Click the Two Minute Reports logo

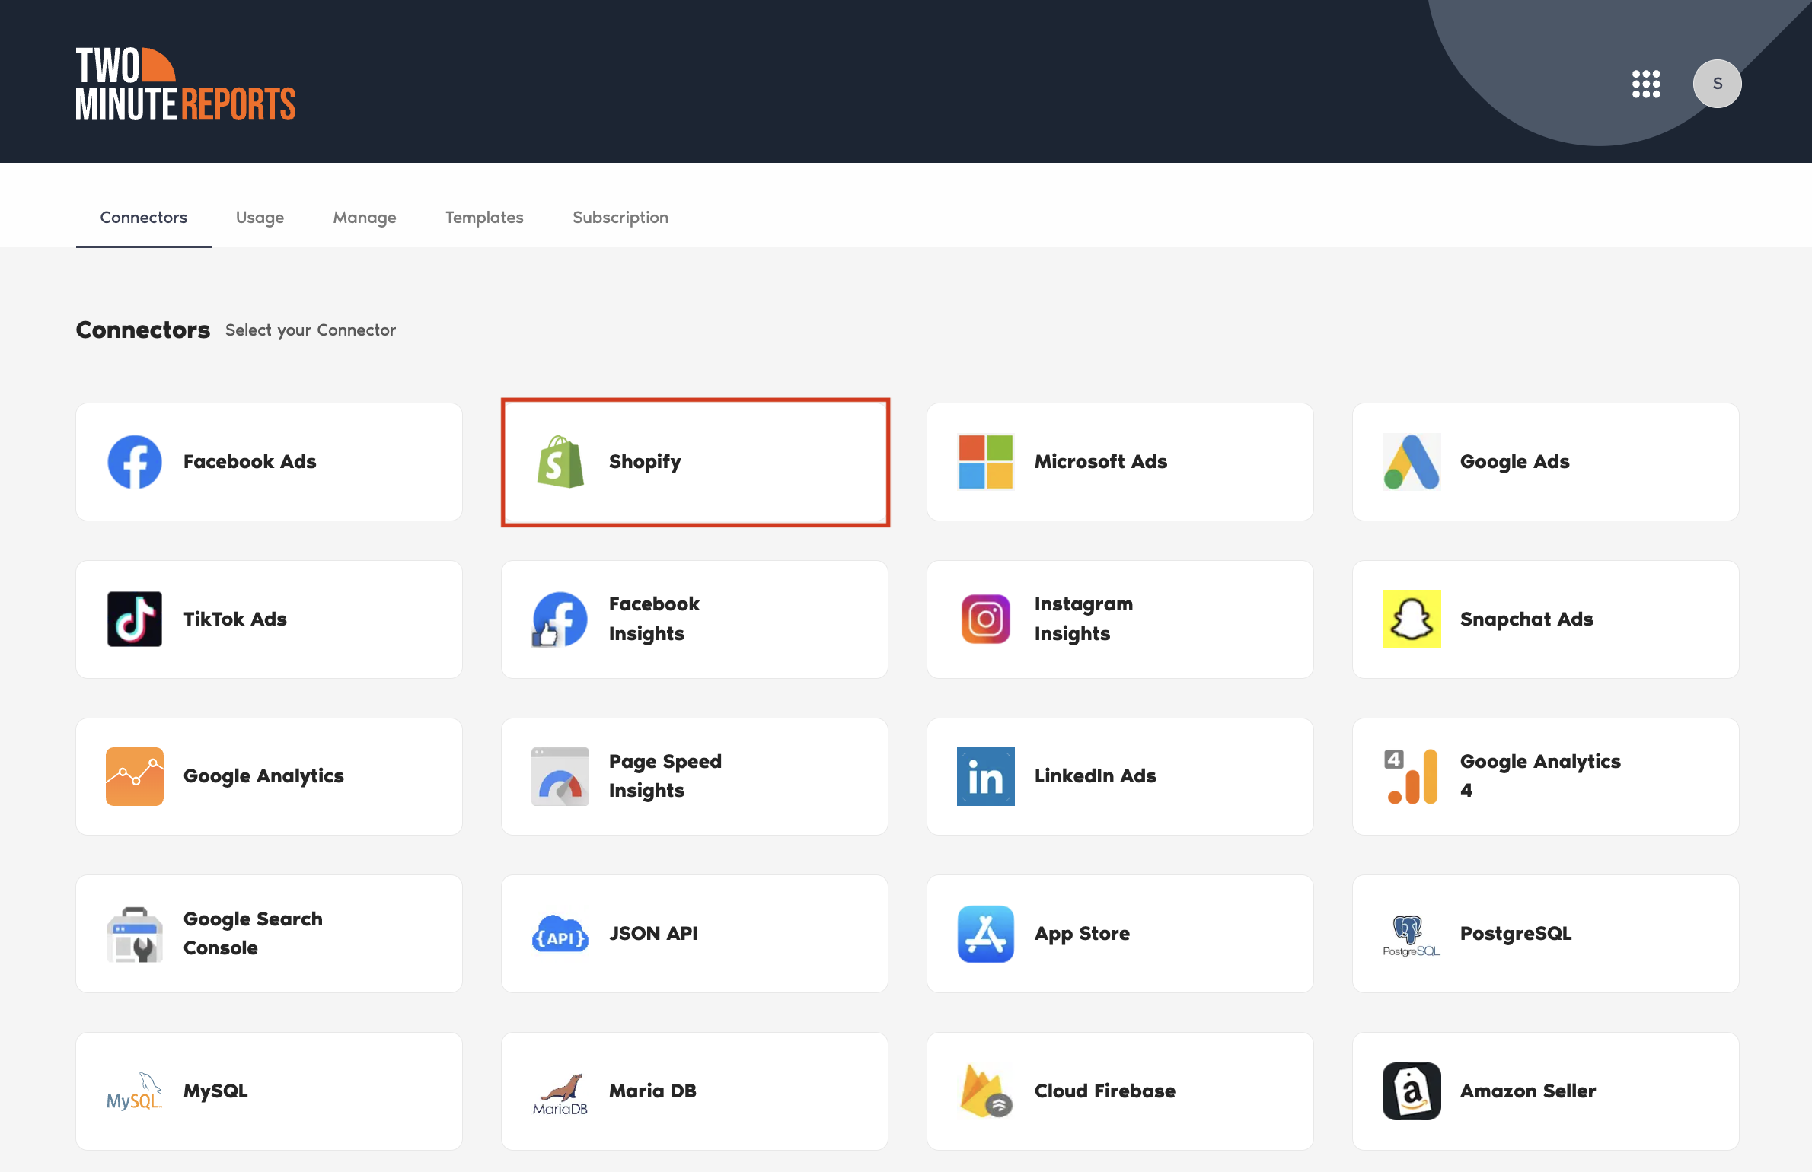coord(186,84)
